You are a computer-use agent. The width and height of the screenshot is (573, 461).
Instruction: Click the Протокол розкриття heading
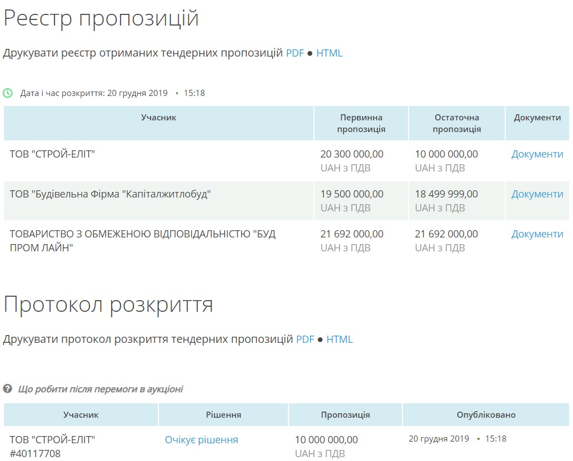[x=108, y=305]
